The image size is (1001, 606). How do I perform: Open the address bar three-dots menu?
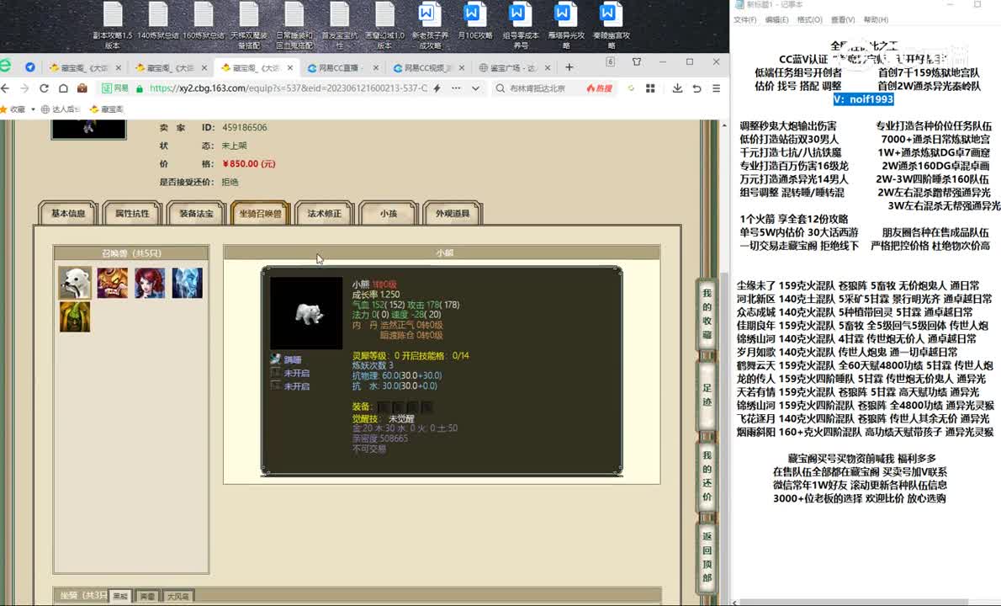[x=456, y=88]
